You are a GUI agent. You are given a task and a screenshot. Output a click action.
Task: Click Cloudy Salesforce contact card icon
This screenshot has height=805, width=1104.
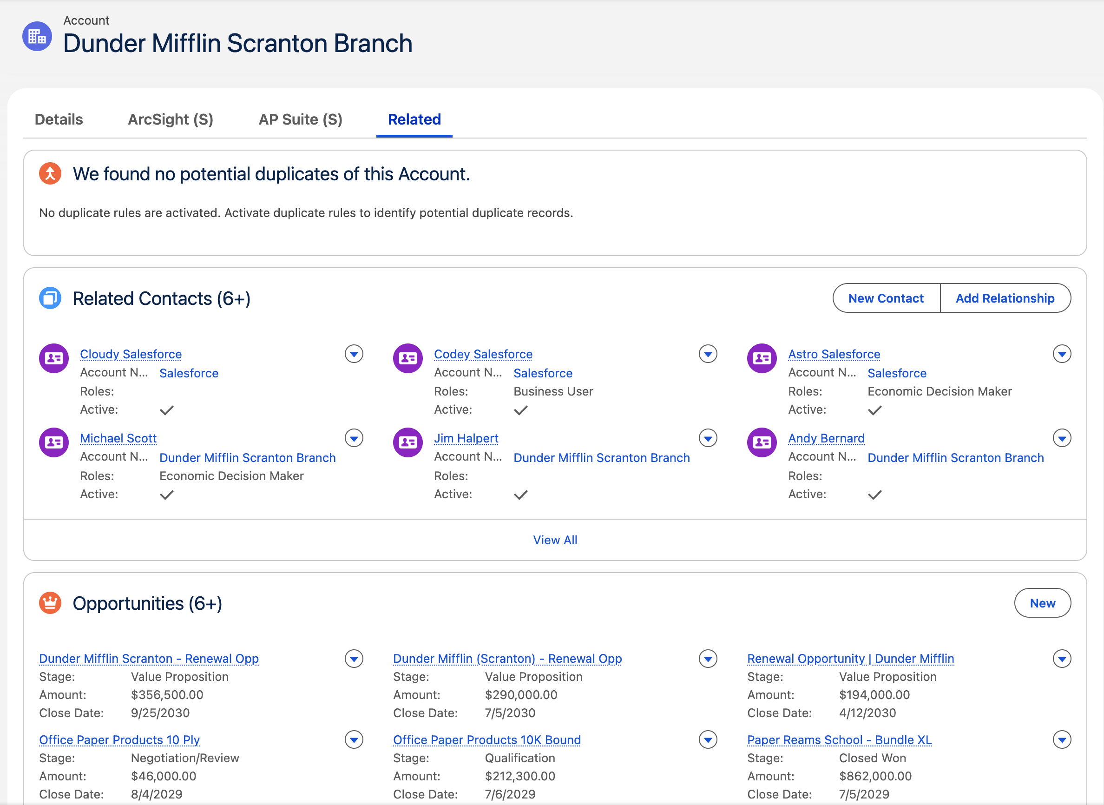point(53,358)
